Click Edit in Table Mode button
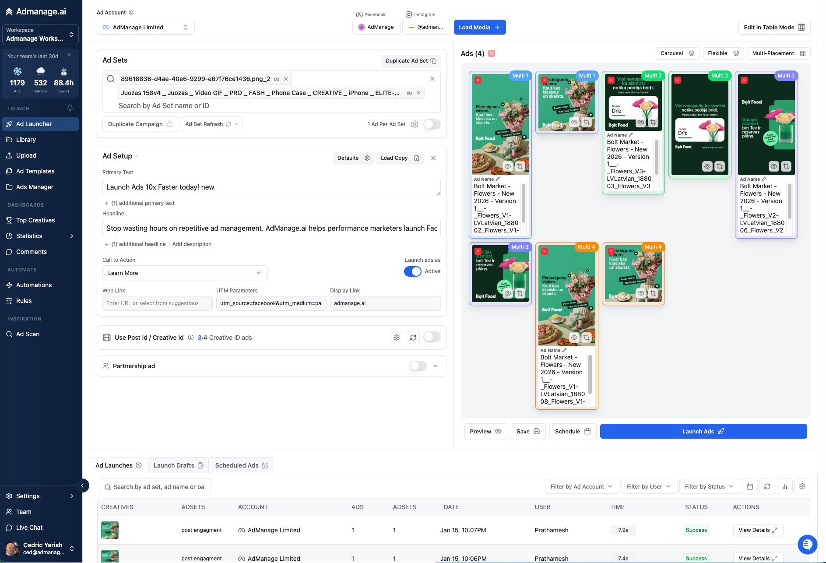The width and height of the screenshot is (826, 563). [x=774, y=27]
